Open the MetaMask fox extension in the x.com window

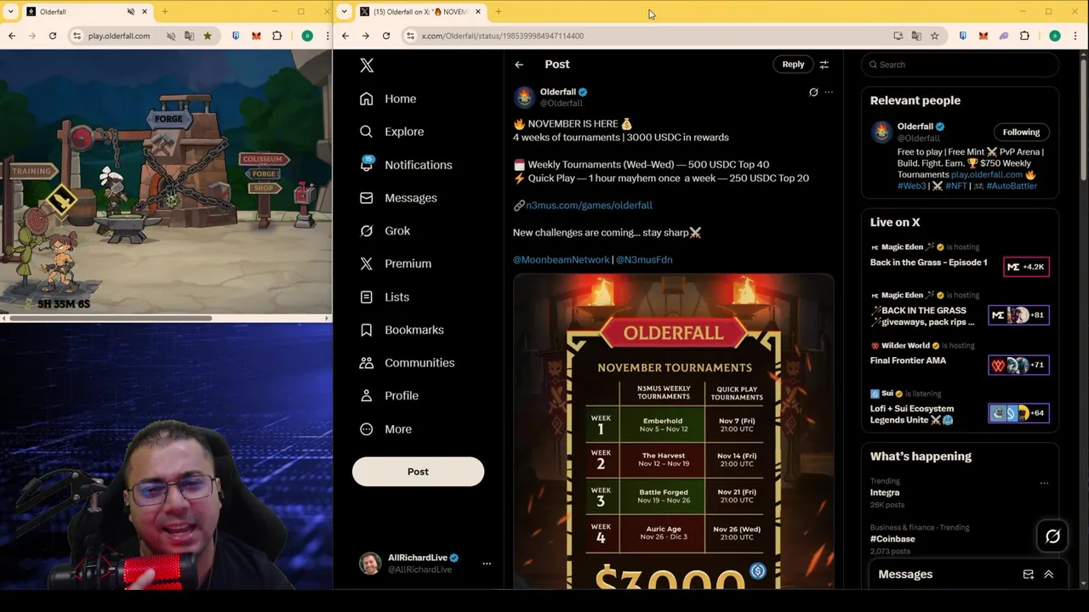coord(983,36)
